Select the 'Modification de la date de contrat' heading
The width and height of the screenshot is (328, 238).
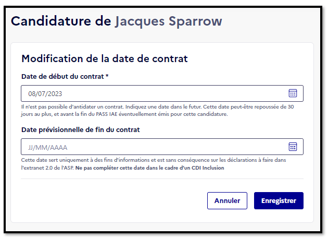click(105, 58)
